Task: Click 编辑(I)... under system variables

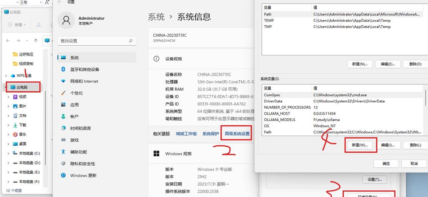Action: pyautogui.click(x=388, y=145)
